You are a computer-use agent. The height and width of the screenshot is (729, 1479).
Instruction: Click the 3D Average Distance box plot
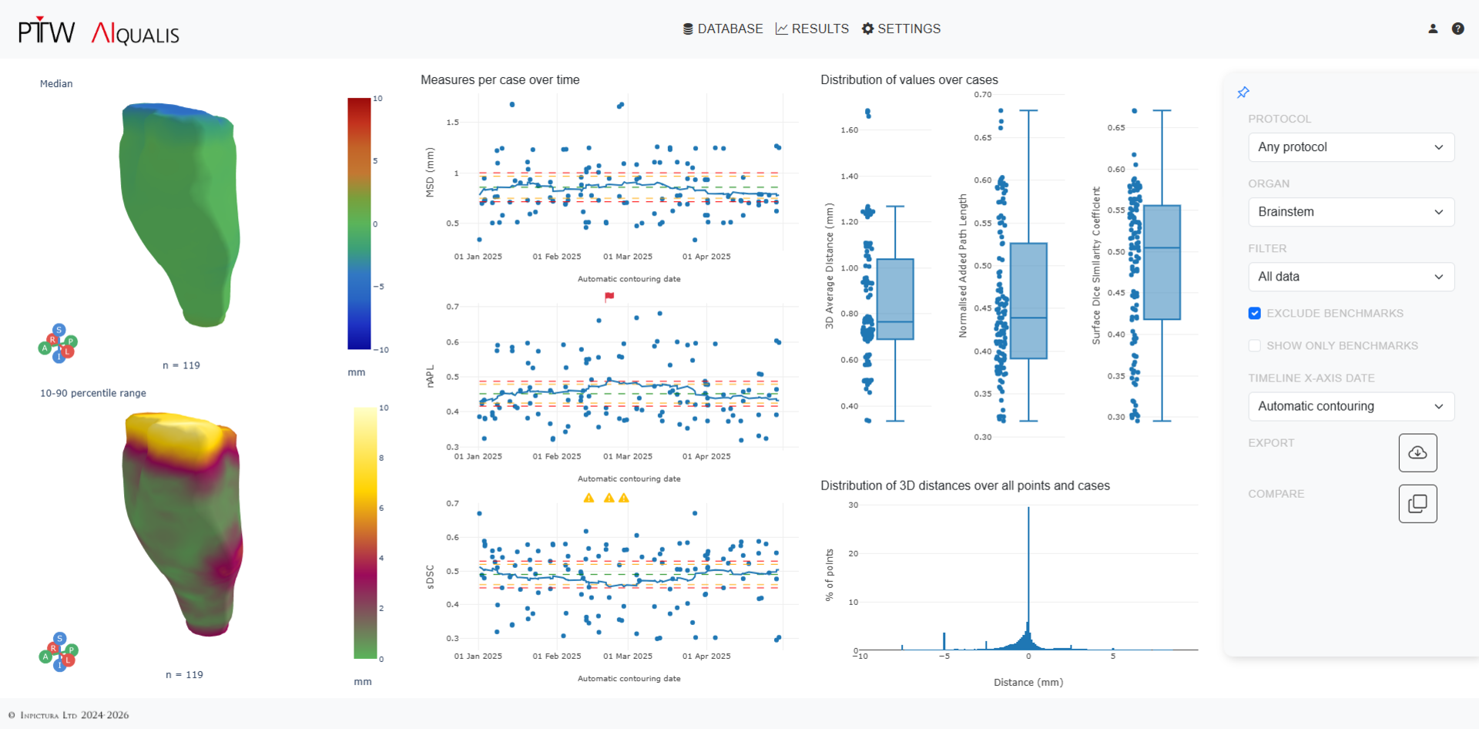895,299
